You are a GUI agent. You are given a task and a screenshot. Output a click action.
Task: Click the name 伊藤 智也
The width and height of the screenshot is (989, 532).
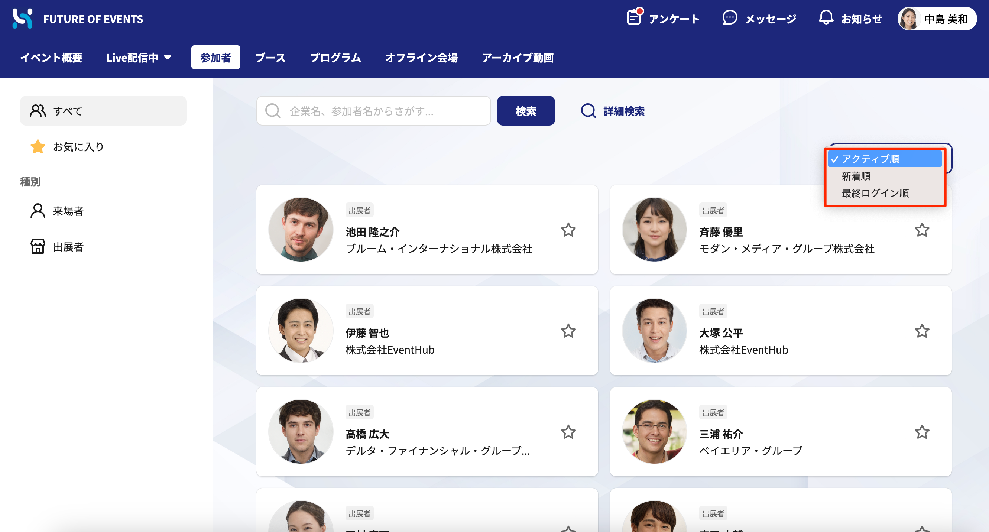coord(367,333)
